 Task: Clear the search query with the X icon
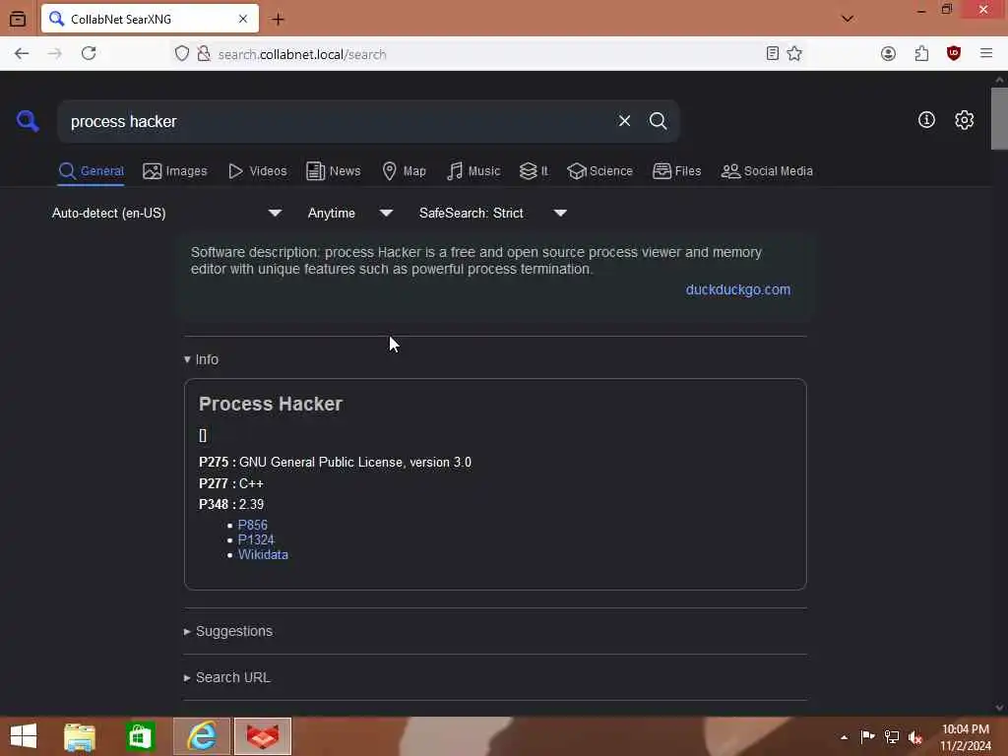point(624,121)
